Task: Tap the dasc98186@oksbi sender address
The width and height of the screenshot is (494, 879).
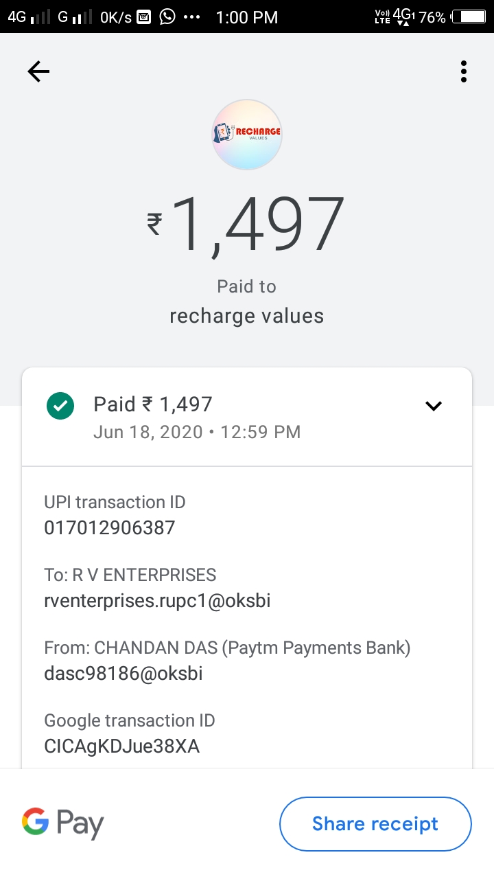Action: 123,674
